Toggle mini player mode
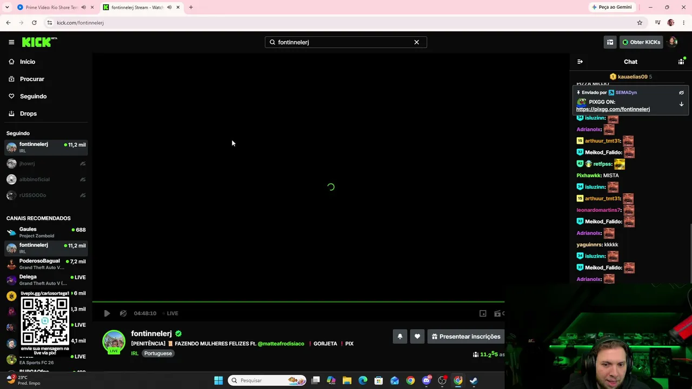 pyautogui.click(x=483, y=313)
